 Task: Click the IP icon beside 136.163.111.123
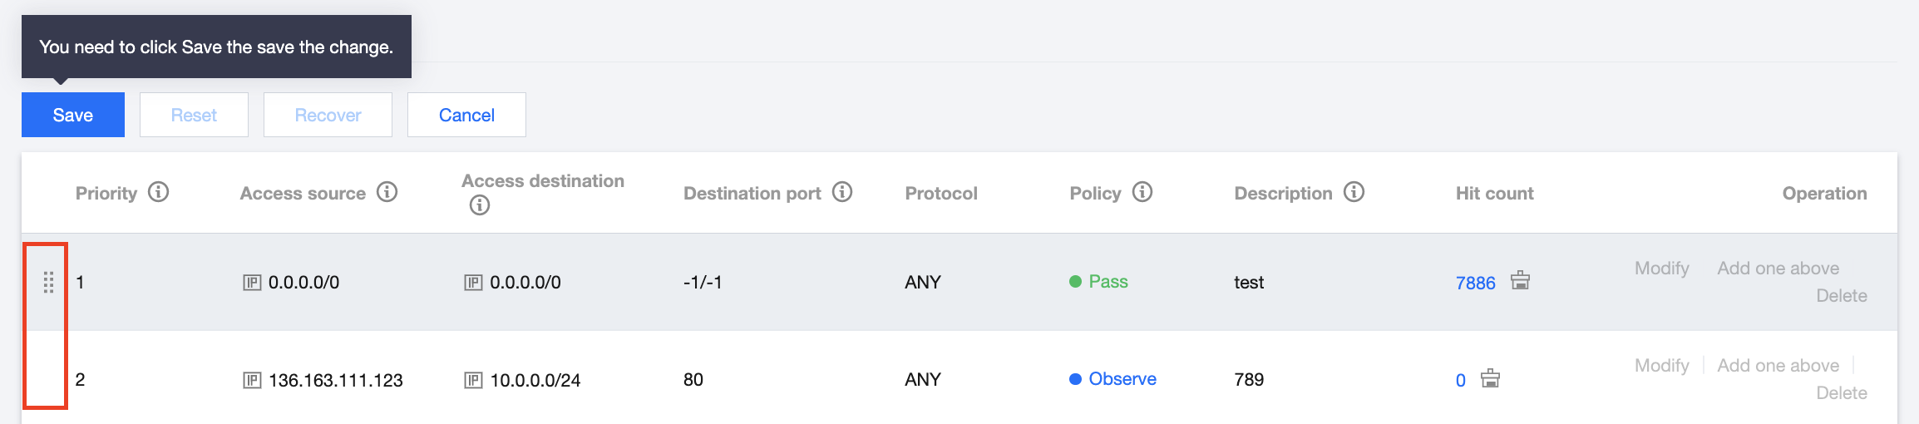252,380
